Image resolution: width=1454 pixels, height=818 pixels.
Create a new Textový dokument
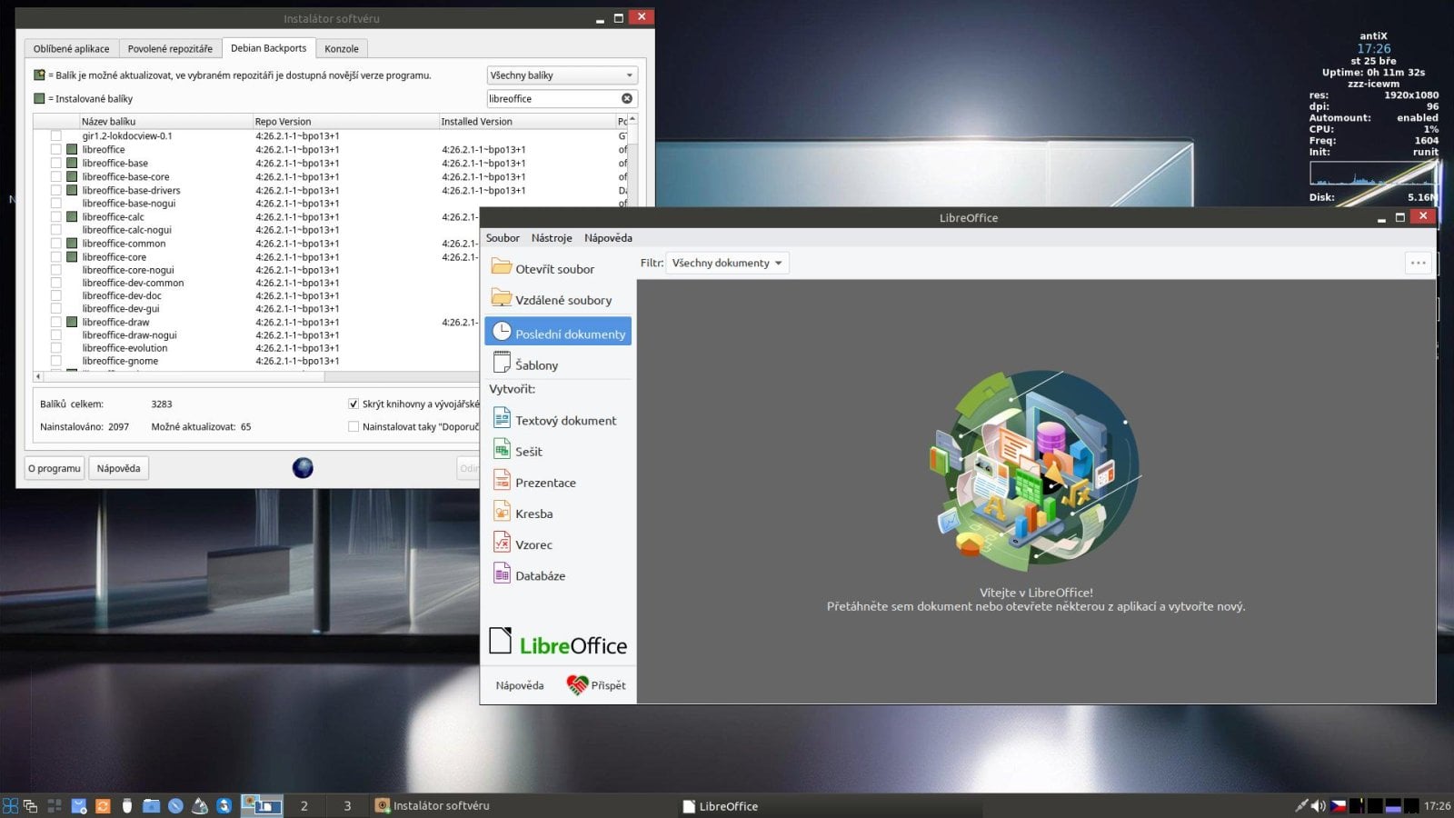tap(558, 419)
